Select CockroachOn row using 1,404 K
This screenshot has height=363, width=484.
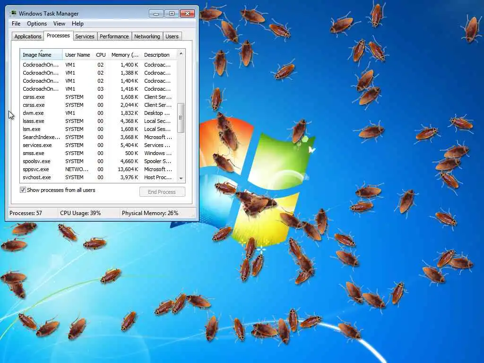click(99, 81)
